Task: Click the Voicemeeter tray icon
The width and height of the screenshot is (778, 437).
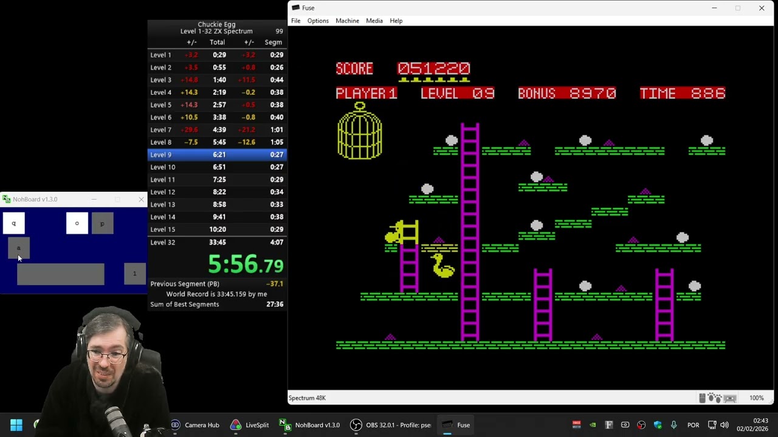Action: (576, 425)
